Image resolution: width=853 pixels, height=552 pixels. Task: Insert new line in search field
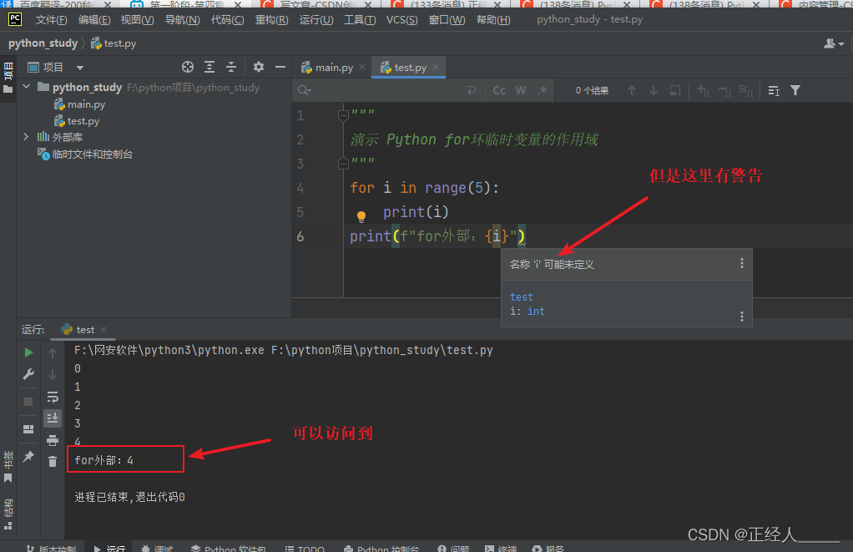[471, 90]
